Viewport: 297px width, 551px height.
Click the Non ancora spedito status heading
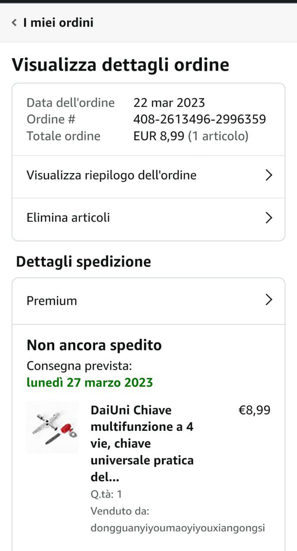[x=94, y=345]
